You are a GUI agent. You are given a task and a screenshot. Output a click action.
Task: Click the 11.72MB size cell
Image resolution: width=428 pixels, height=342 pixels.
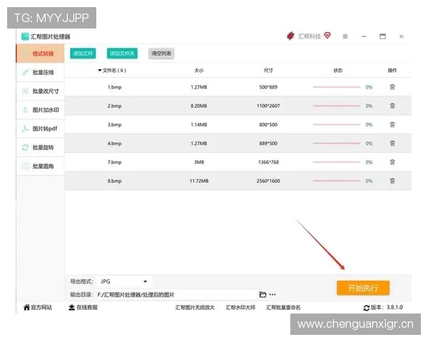199,181
